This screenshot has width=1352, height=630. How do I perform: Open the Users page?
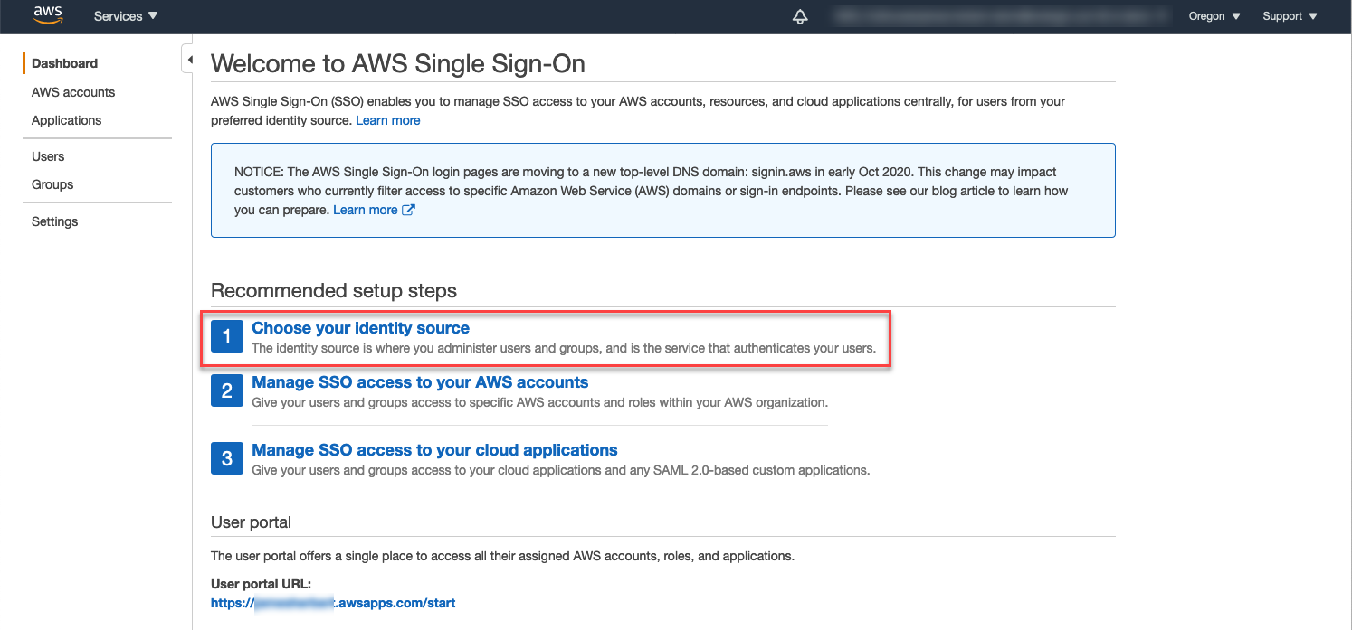[x=47, y=156]
